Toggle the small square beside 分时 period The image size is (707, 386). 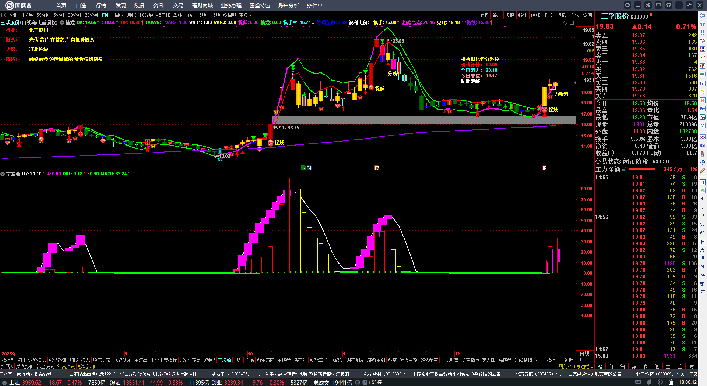(4, 15)
